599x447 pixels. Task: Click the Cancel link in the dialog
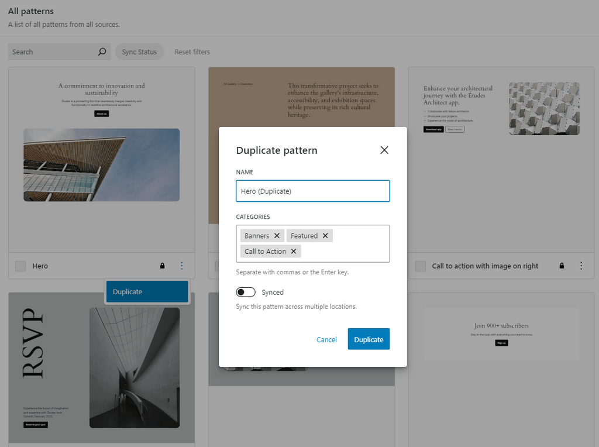326,339
